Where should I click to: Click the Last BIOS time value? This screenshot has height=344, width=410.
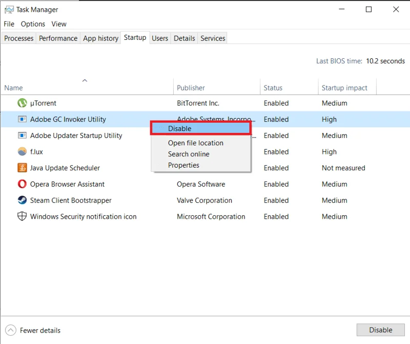[x=385, y=61]
